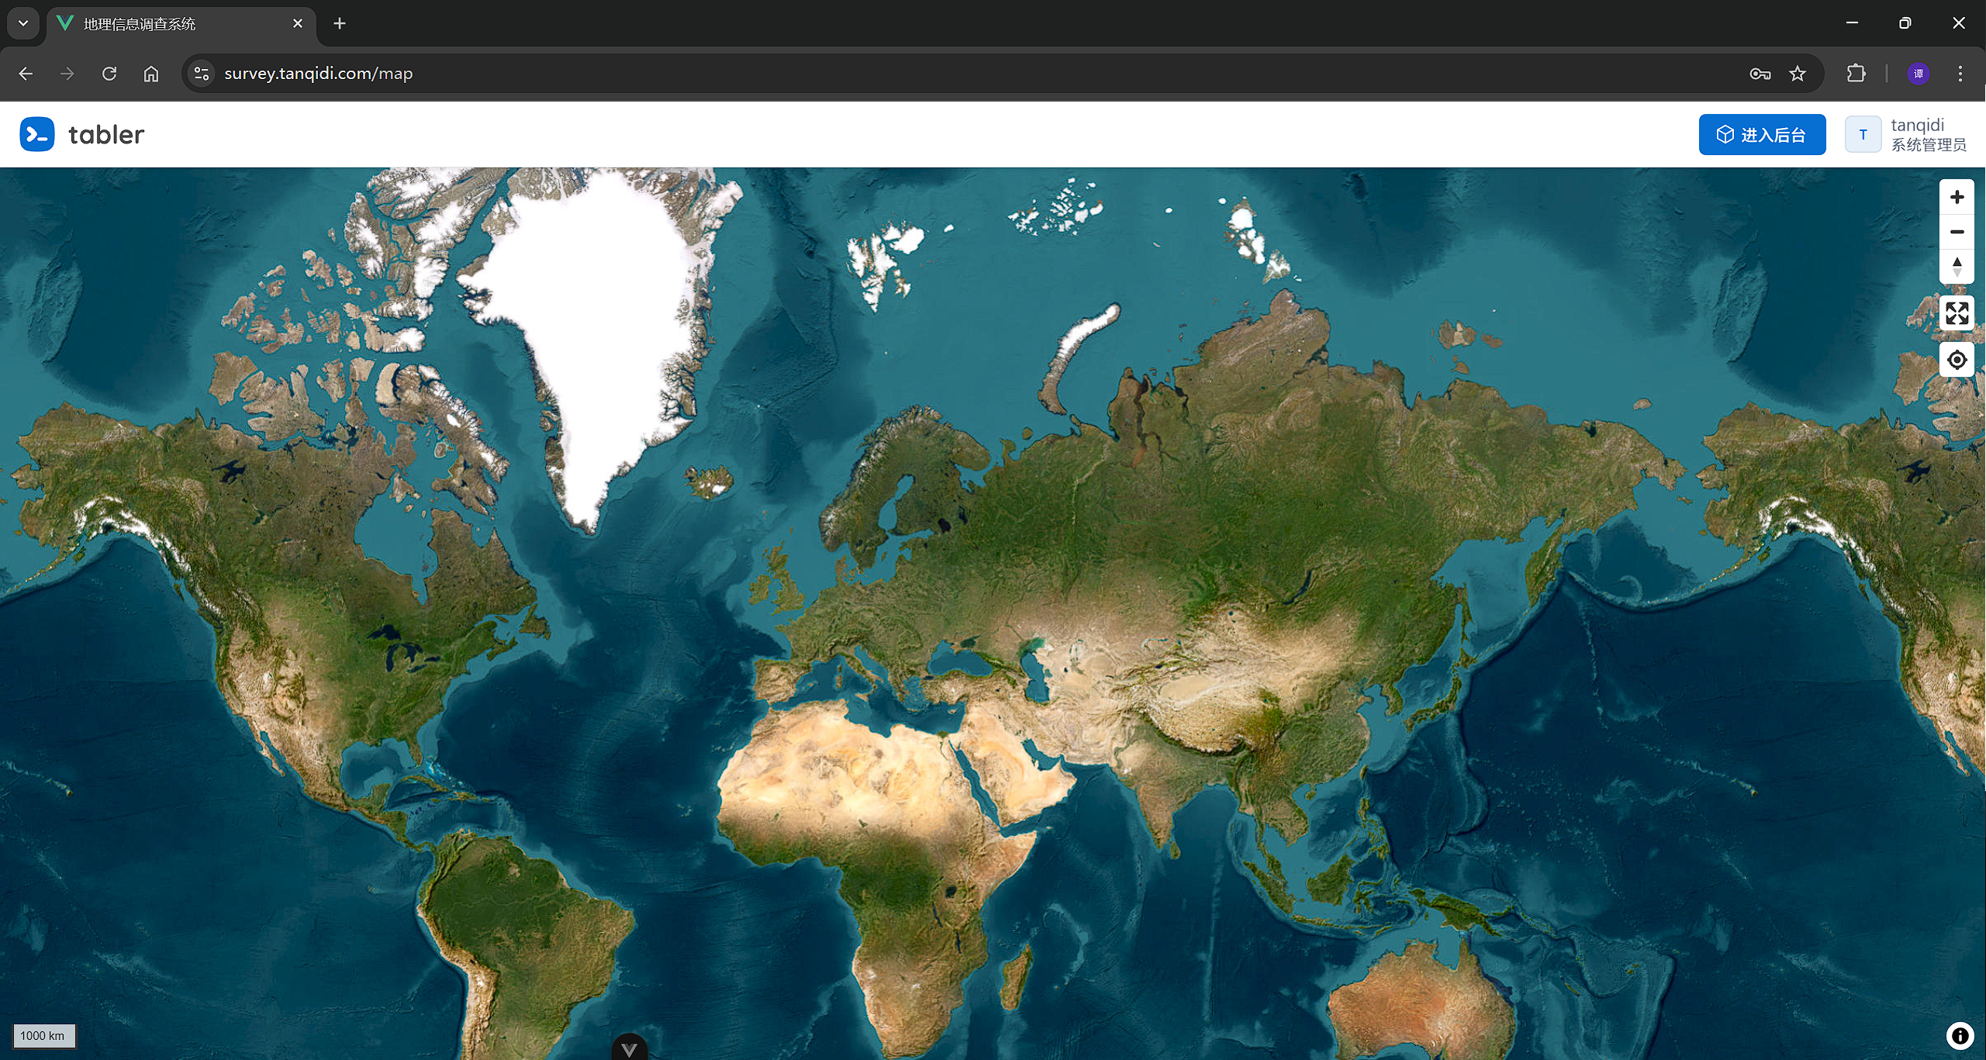Image resolution: width=1986 pixels, height=1060 pixels.
Task: Click the T user avatar
Action: coord(1863,135)
